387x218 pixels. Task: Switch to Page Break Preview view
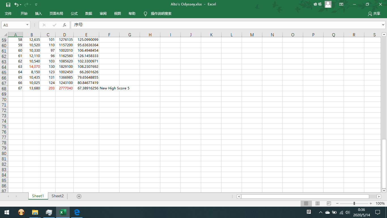click(x=329, y=204)
